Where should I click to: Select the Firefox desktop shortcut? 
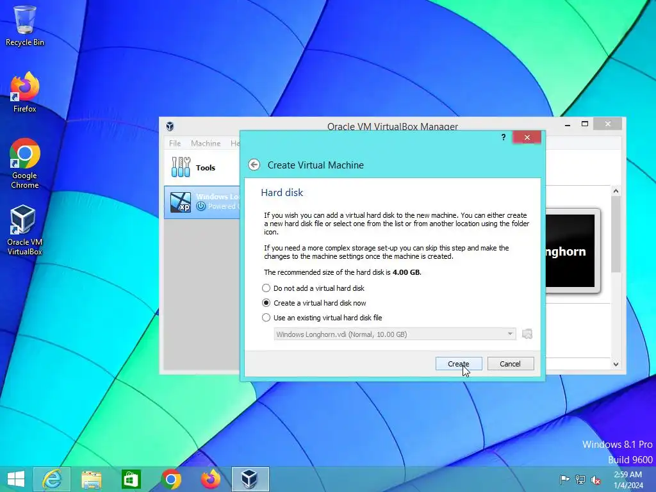pos(25,92)
